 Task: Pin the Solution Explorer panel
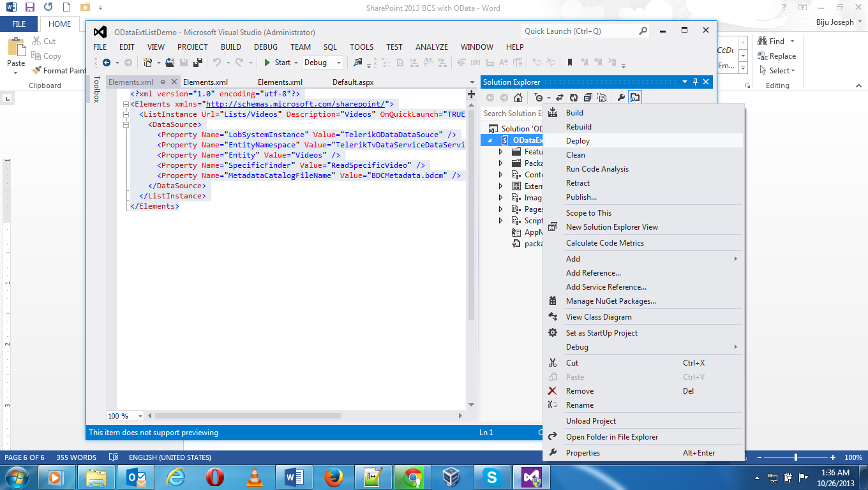(x=695, y=82)
